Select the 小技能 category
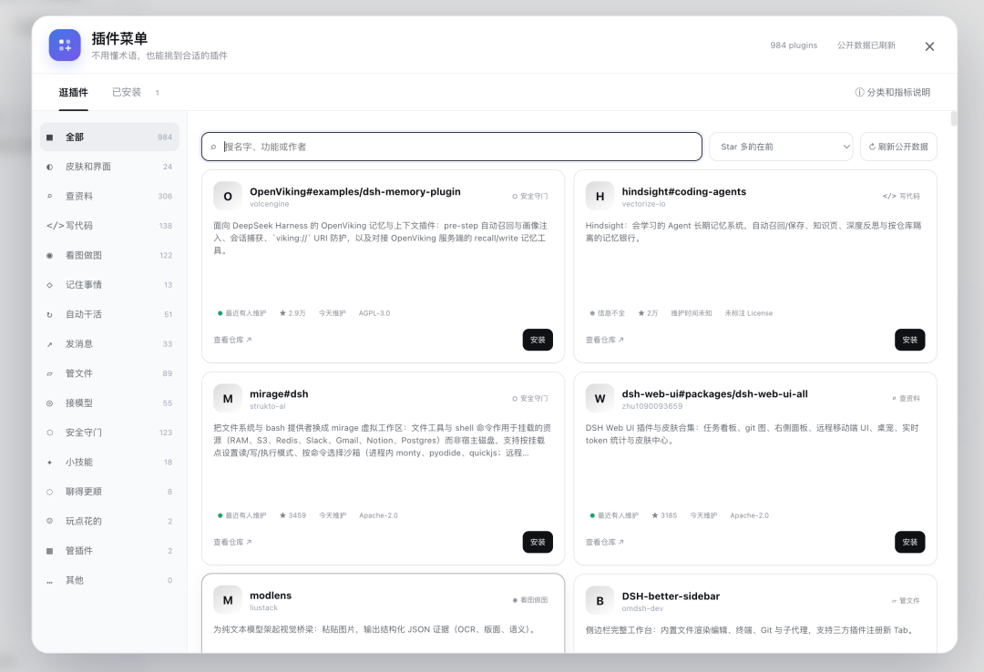The height and width of the screenshot is (672, 984). pyautogui.click(x=109, y=461)
